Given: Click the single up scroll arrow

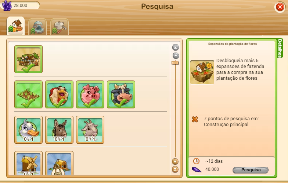Looking at the screenshot, I should click(176, 56).
